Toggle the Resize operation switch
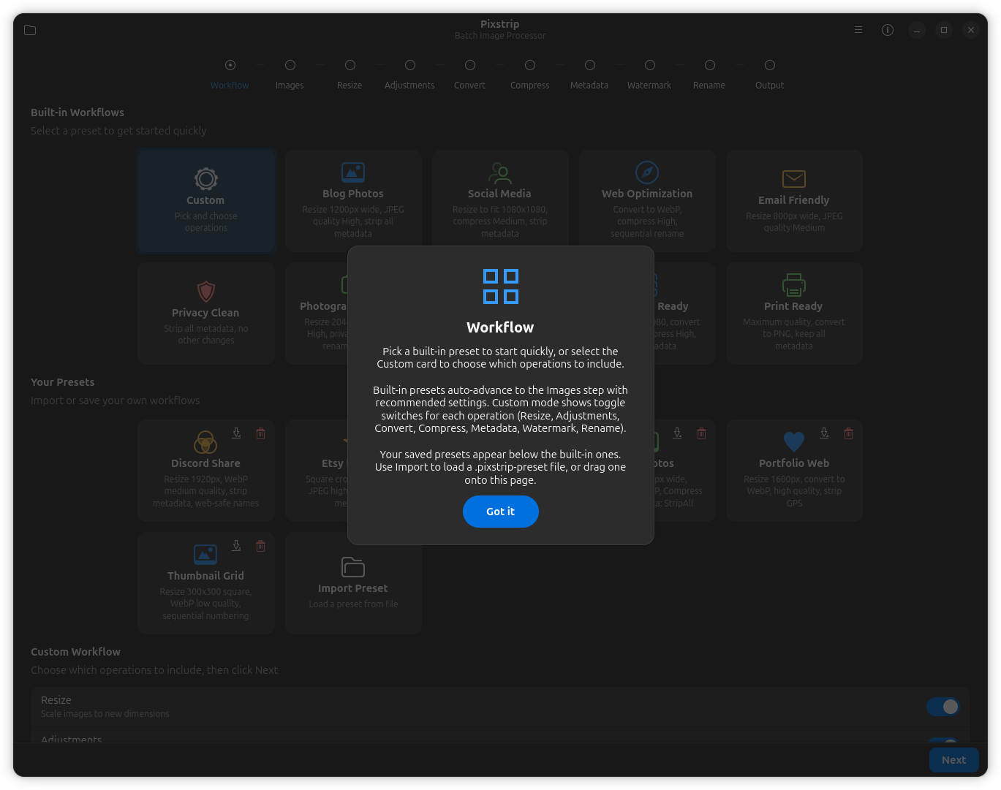This screenshot has height=790, width=1001. tap(943, 707)
